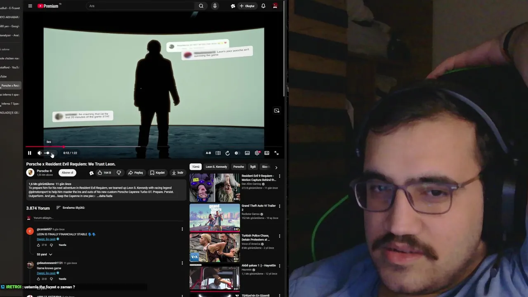Click the A-B repeat loop control
The height and width of the screenshot is (297, 528).
click(208, 153)
